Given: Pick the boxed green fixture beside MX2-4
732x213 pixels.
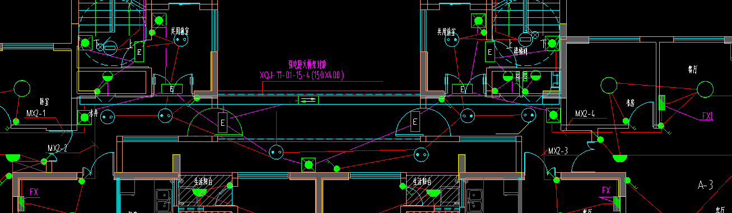Looking at the screenshot, I should (554, 116).
